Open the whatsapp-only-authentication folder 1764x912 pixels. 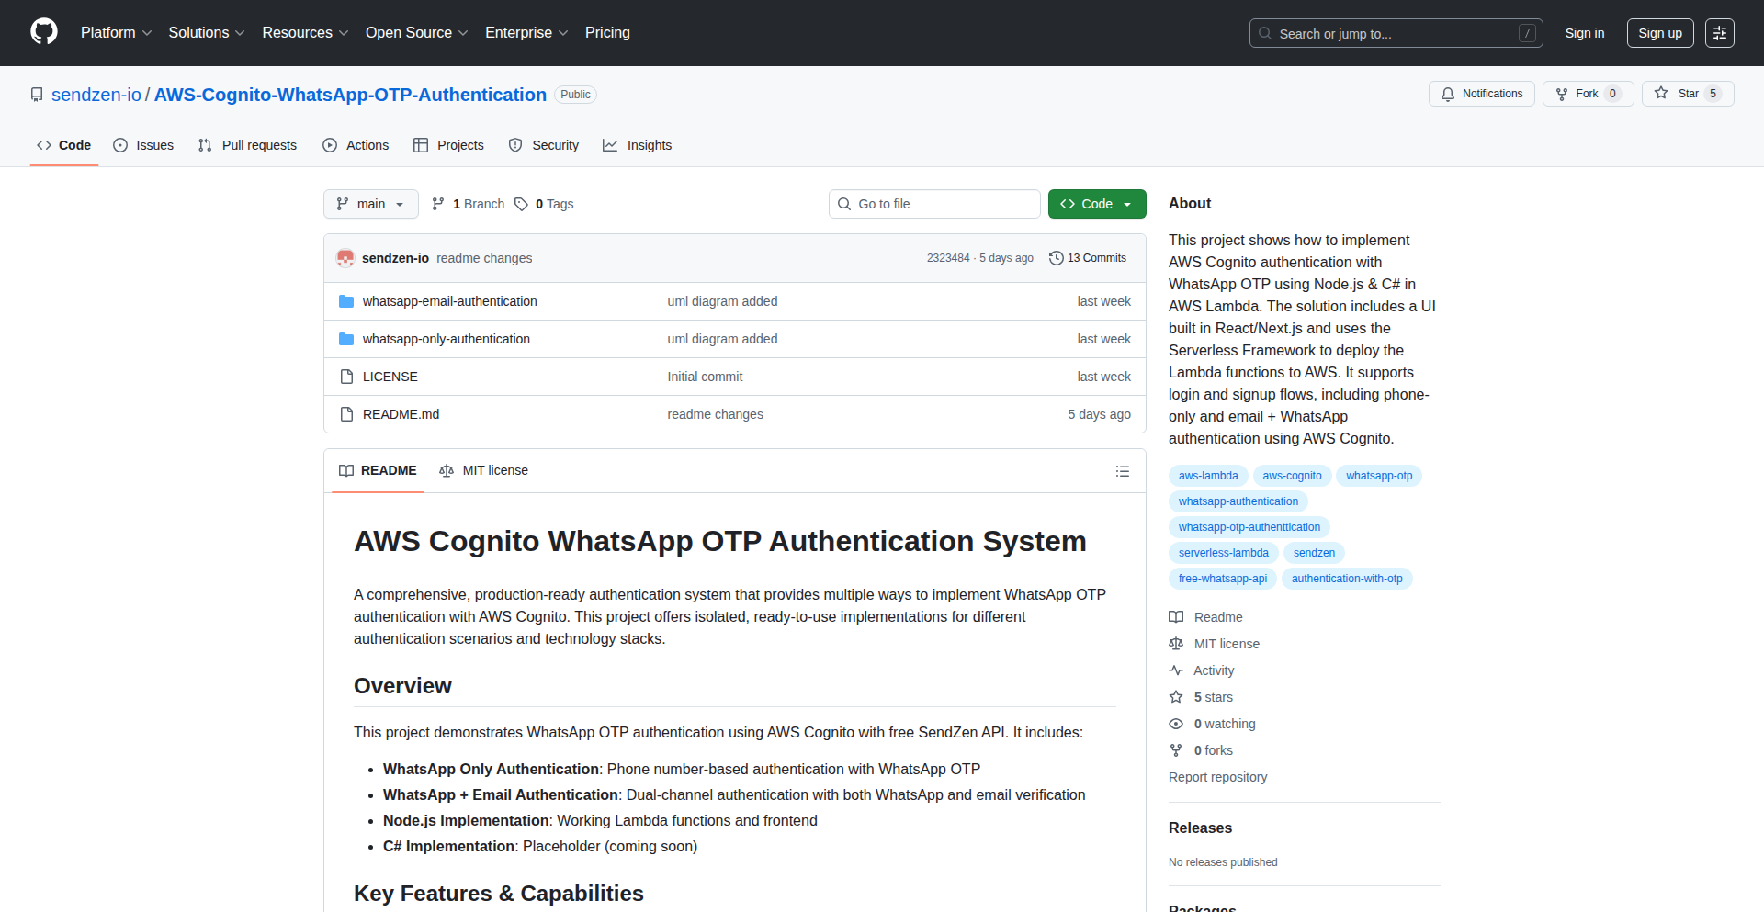[x=446, y=339]
